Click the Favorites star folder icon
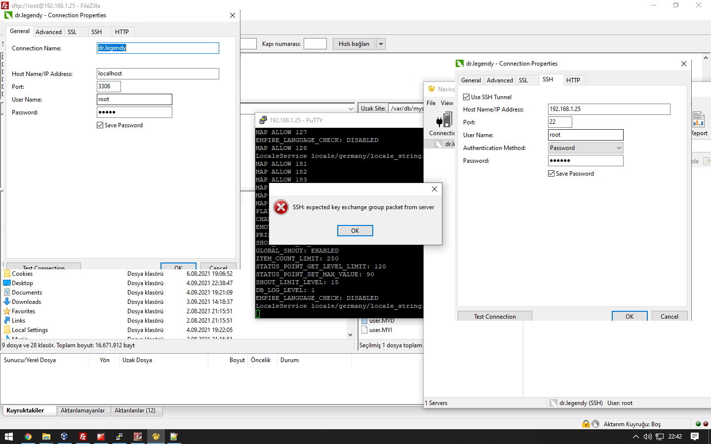The width and height of the screenshot is (711, 444). pyautogui.click(x=7, y=311)
